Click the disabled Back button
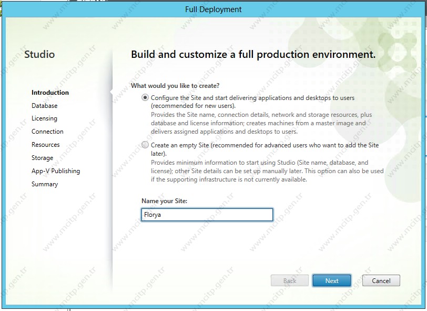 tap(290, 281)
